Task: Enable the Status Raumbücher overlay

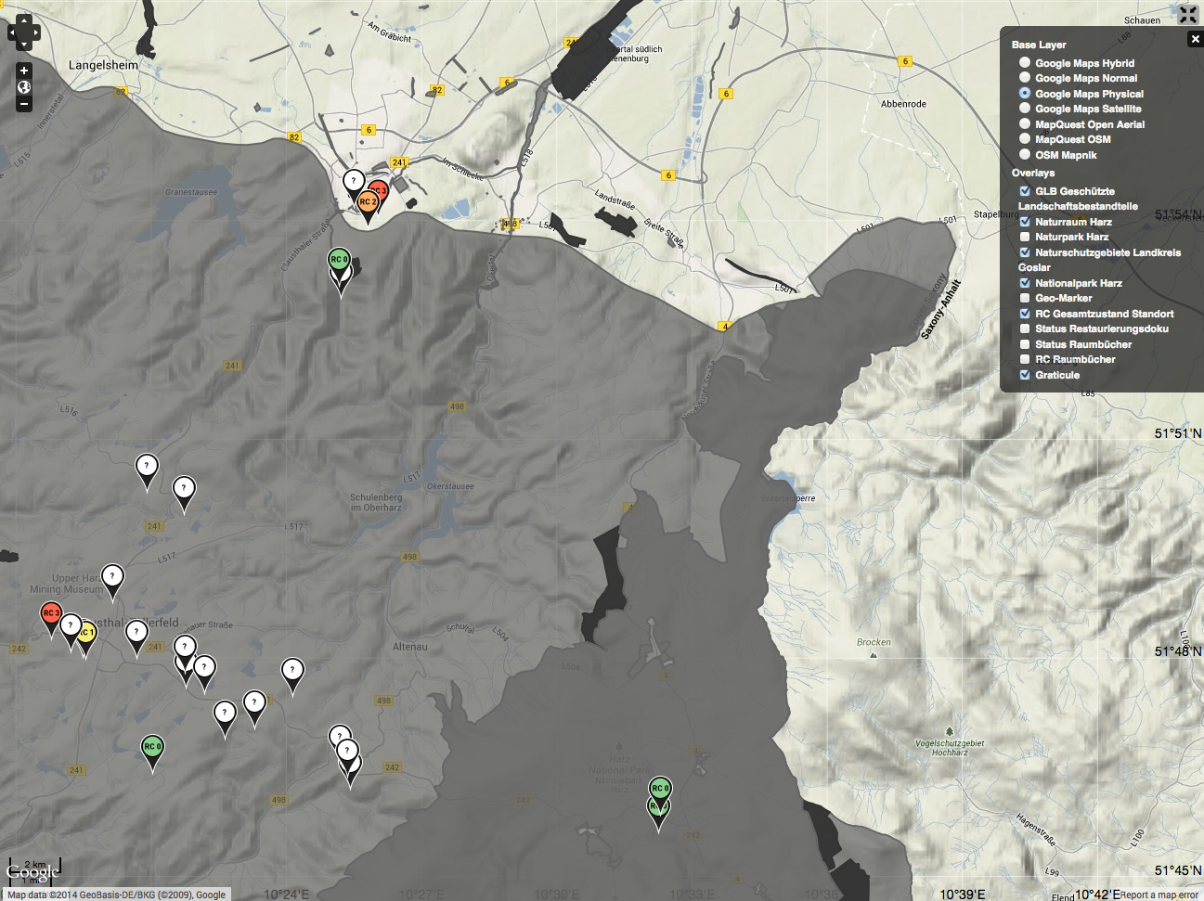Action: click(x=1025, y=344)
